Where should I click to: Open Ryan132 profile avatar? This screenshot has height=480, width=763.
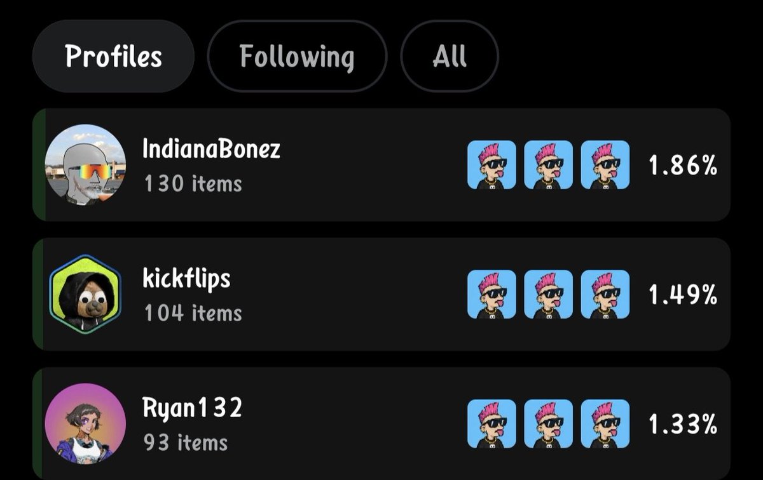(x=85, y=423)
